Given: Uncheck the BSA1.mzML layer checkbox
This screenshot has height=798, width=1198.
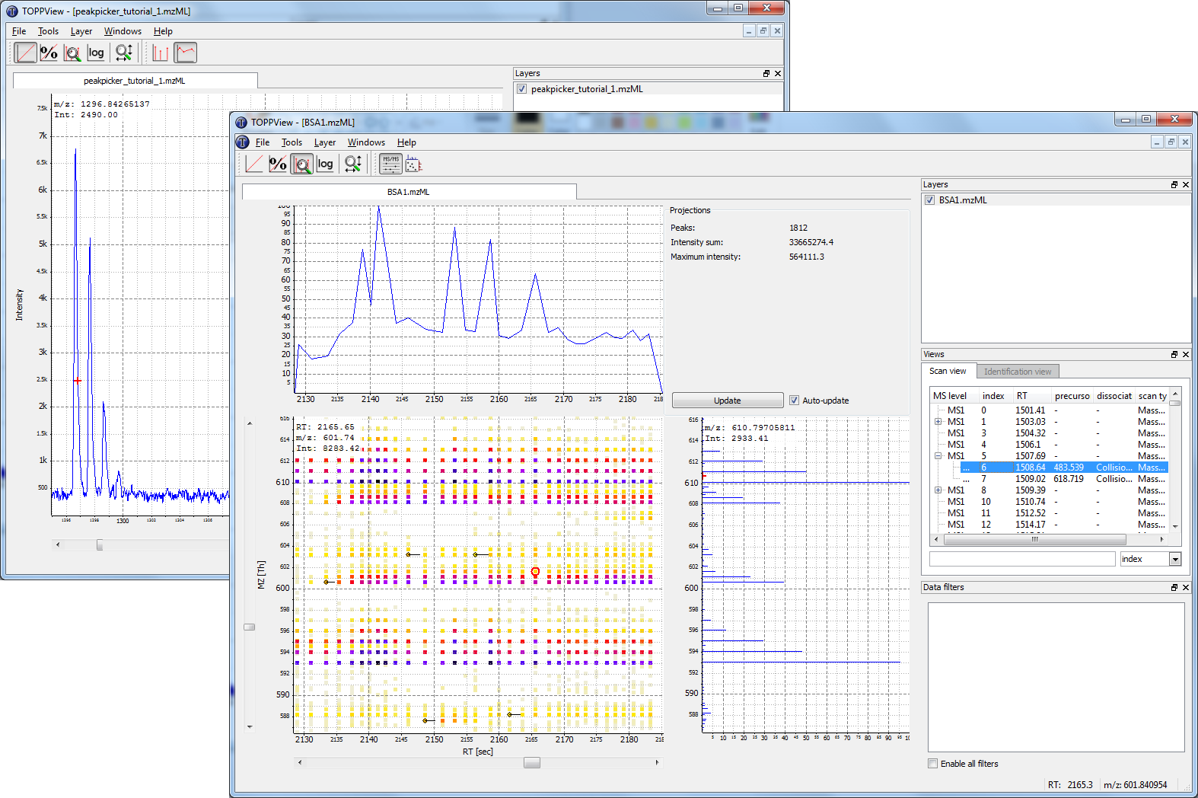Looking at the screenshot, I should [929, 200].
